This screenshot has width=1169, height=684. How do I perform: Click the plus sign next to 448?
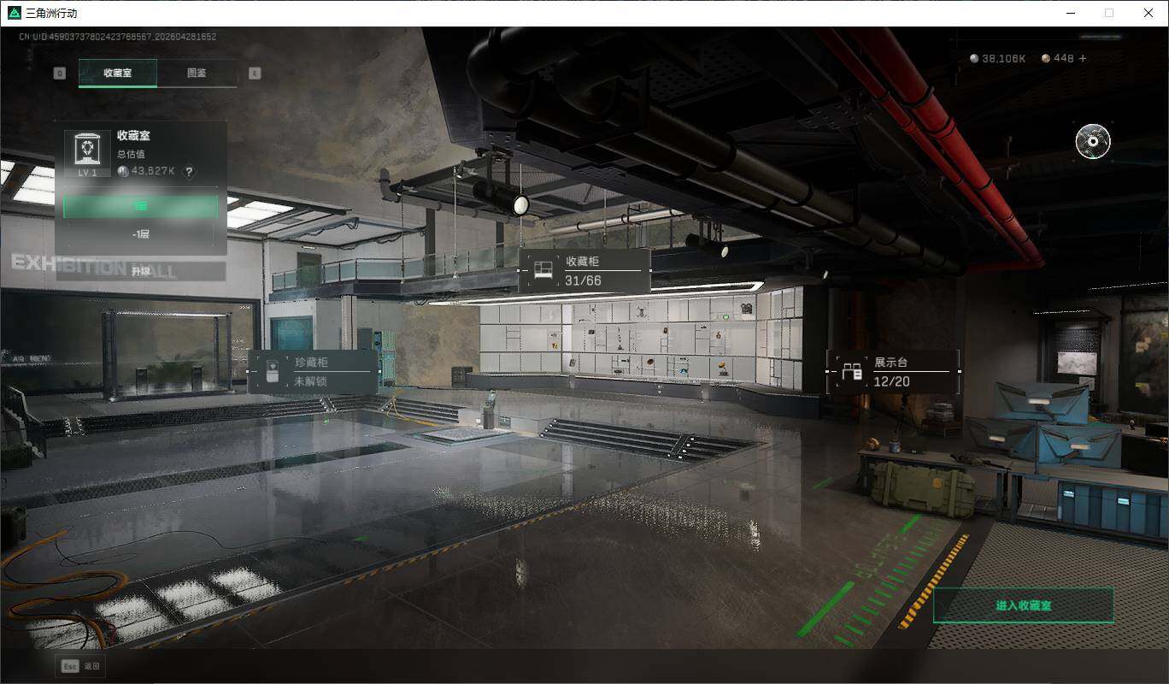[1083, 58]
